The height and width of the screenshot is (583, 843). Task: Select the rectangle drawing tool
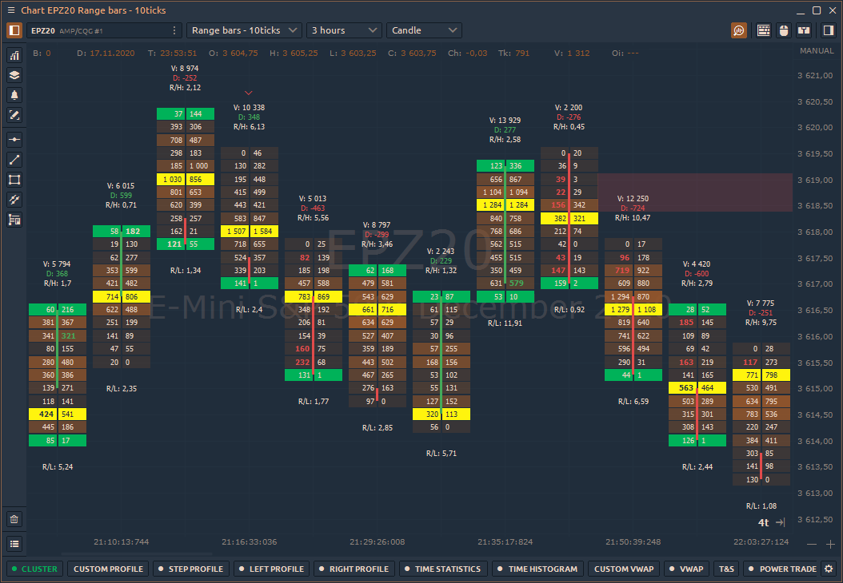pyautogui.click(x=14, y=179)
